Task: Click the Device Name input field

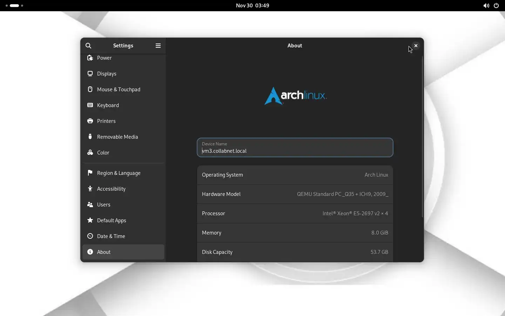Action: point(295,147)
